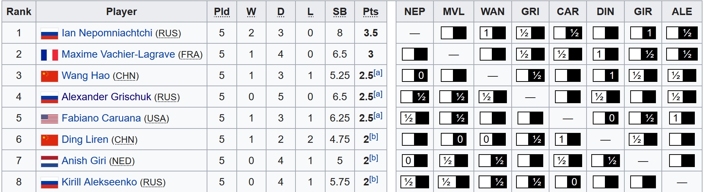Screen dimensions: 704x192
Task: Click the Chinese flag beside Ding Liren
Action: click(49, 140)
